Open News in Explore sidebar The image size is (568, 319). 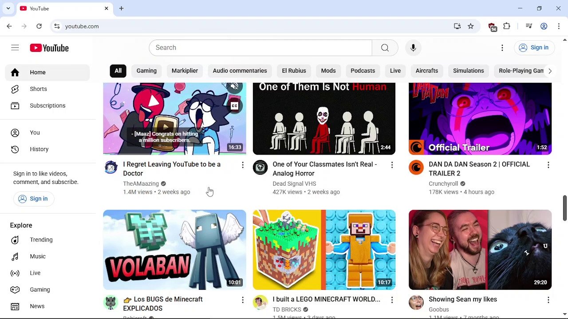[47, 306]
